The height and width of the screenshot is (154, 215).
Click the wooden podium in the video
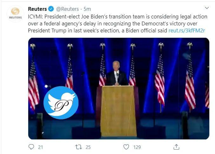[x=118, y=110]
